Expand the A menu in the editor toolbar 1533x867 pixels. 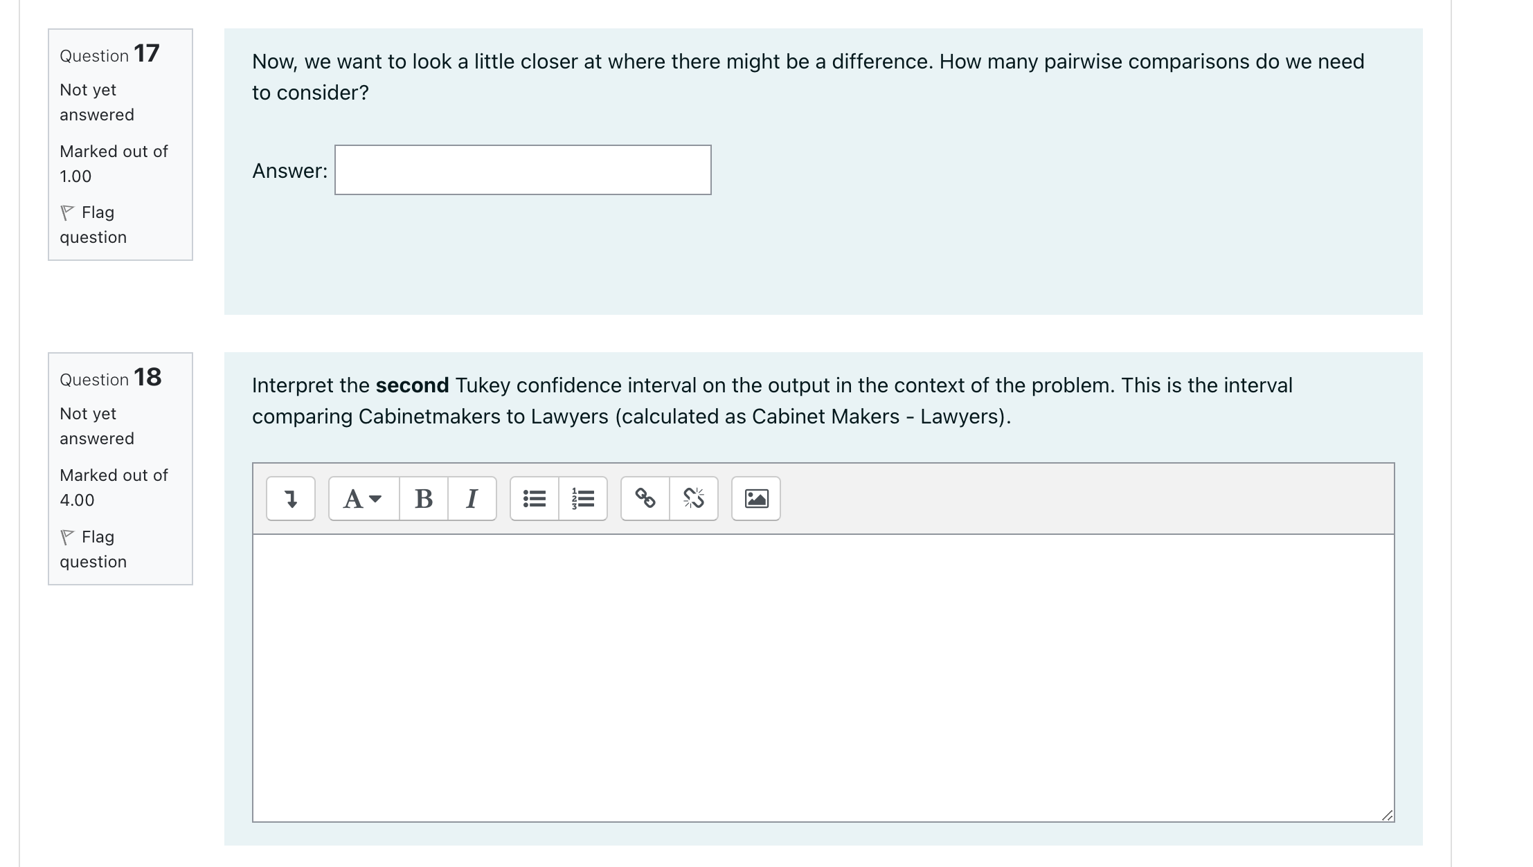[x=361, y=498]
